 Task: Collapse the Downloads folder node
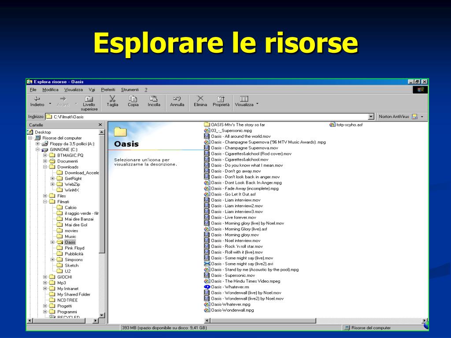tap(45, 167)
